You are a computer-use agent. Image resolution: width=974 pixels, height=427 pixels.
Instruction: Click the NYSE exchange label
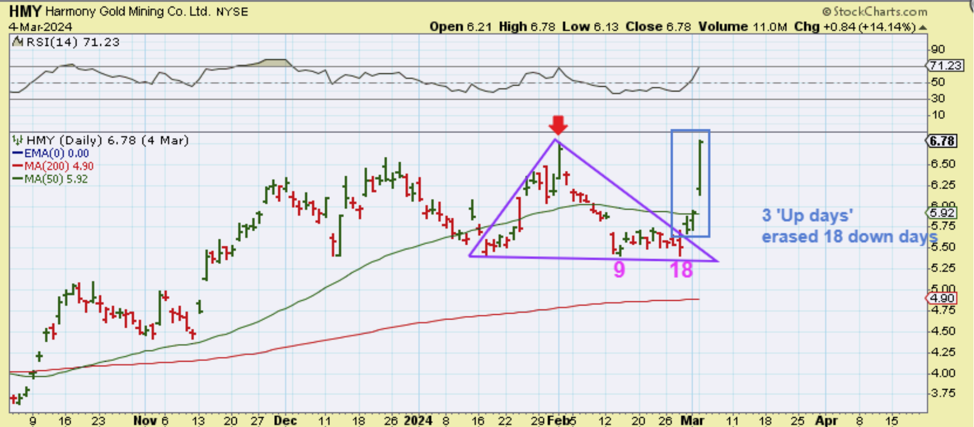tap(232, 11)
